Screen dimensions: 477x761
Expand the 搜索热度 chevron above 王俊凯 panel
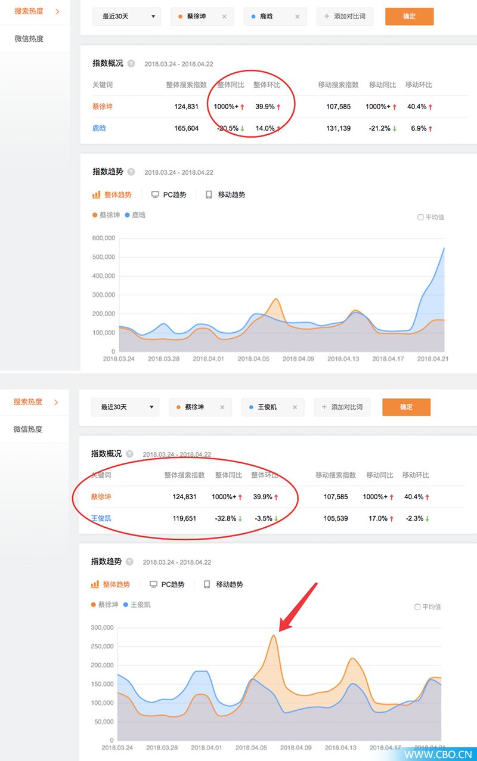click(x=56, y=403)
